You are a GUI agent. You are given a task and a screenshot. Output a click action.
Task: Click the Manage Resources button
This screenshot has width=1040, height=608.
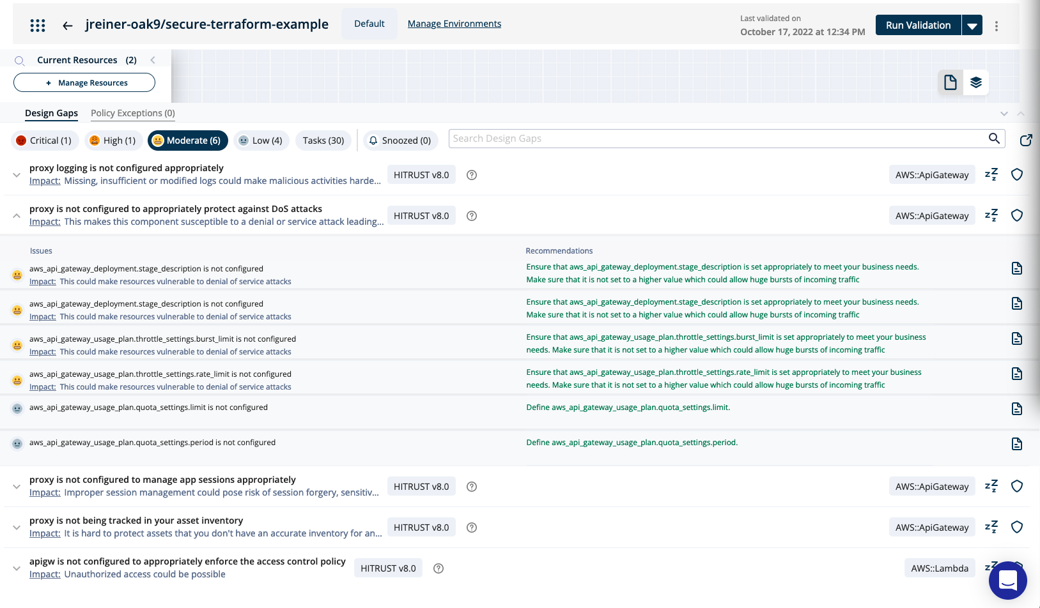click(84, 82)
